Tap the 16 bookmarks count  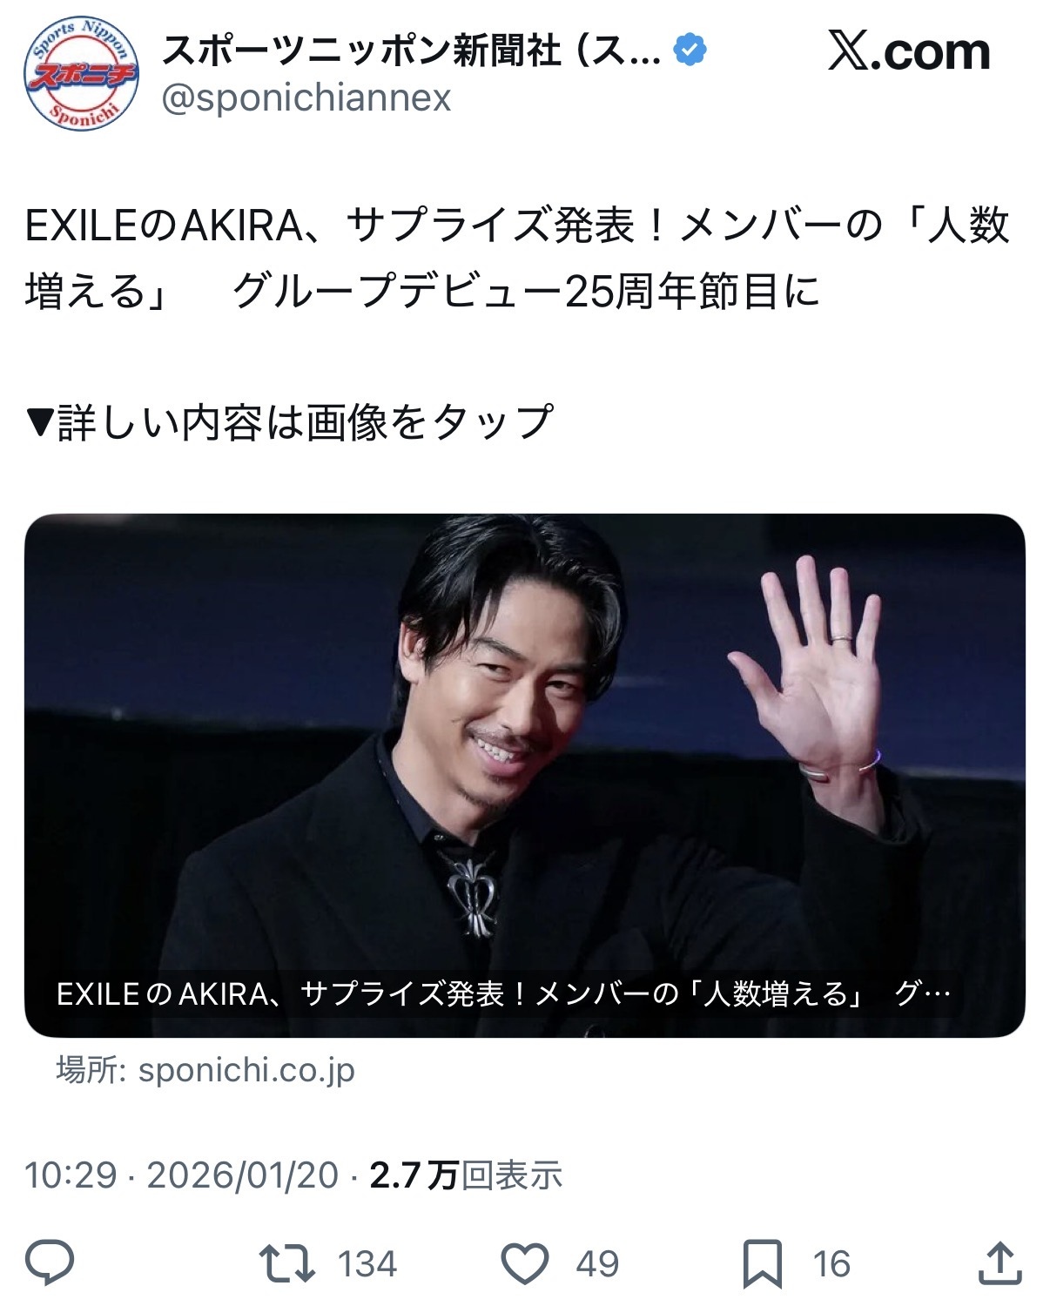coord(831,1264)
